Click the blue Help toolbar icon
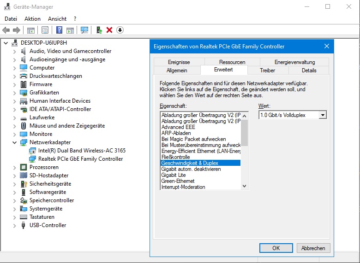 tap(59, 30)
